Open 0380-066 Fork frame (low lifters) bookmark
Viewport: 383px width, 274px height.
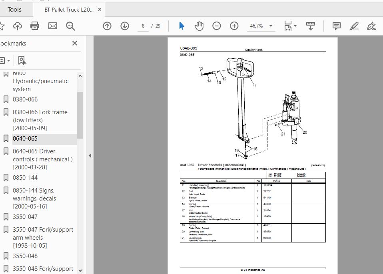(40, 120)
